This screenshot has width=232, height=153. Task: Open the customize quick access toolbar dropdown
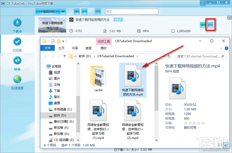click(x=63, y=41)
